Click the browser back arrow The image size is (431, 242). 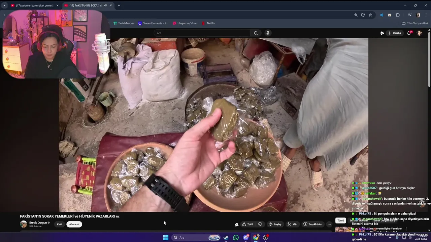pyautogui.click(x=5, y=15)
